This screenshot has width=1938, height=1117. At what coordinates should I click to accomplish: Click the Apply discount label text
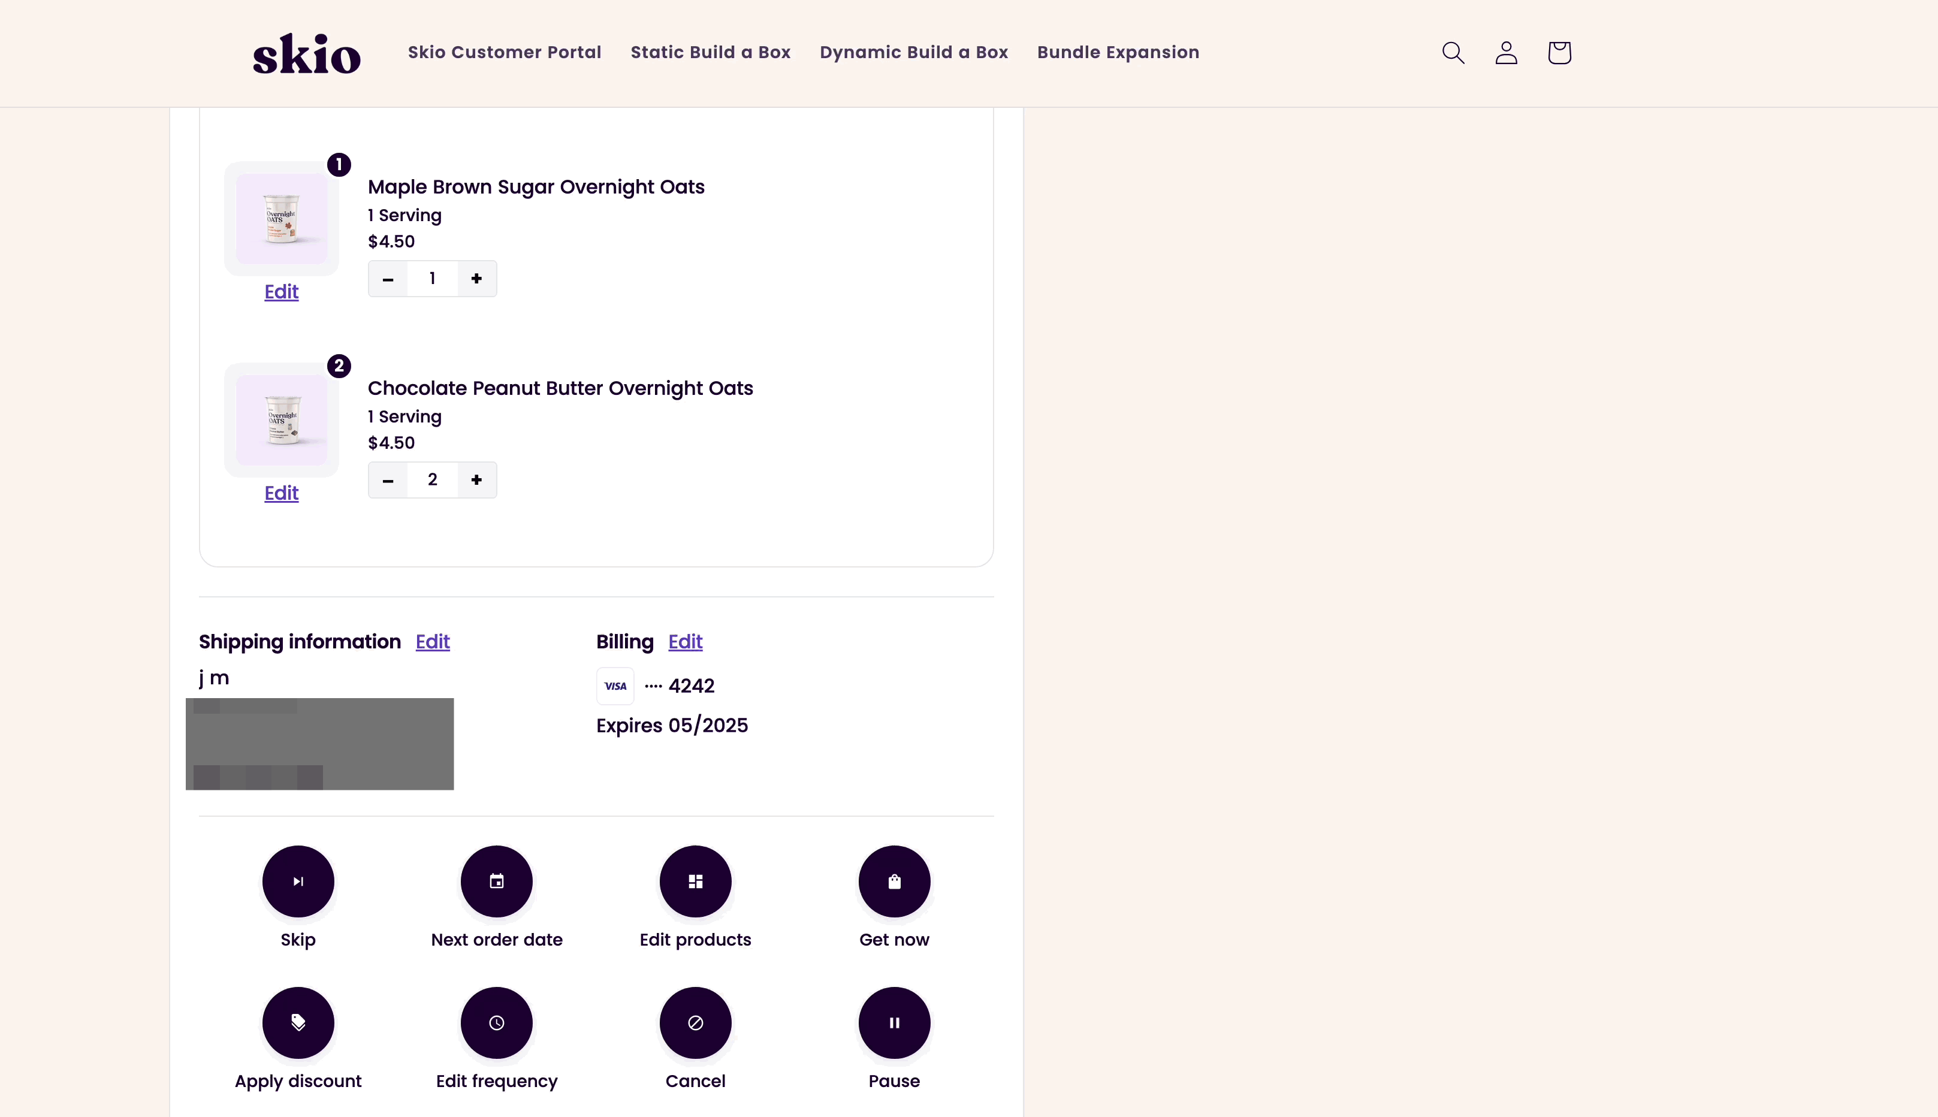298,1082
